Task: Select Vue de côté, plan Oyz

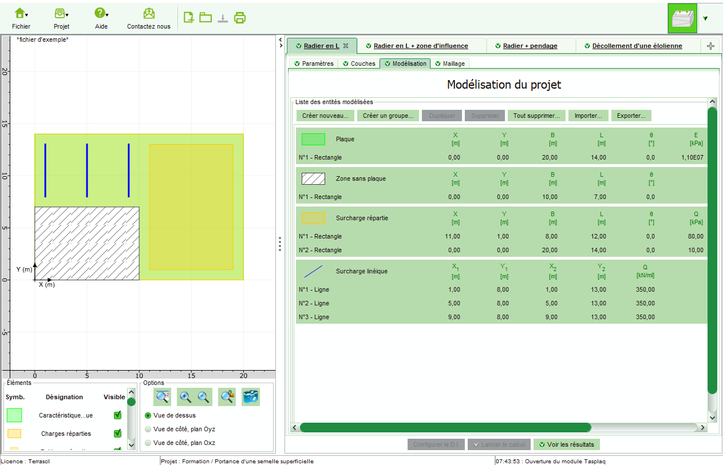Action: click(149, 429)
